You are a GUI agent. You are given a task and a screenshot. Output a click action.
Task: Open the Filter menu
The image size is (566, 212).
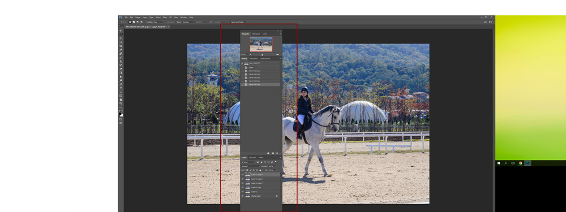coord(165,18)
